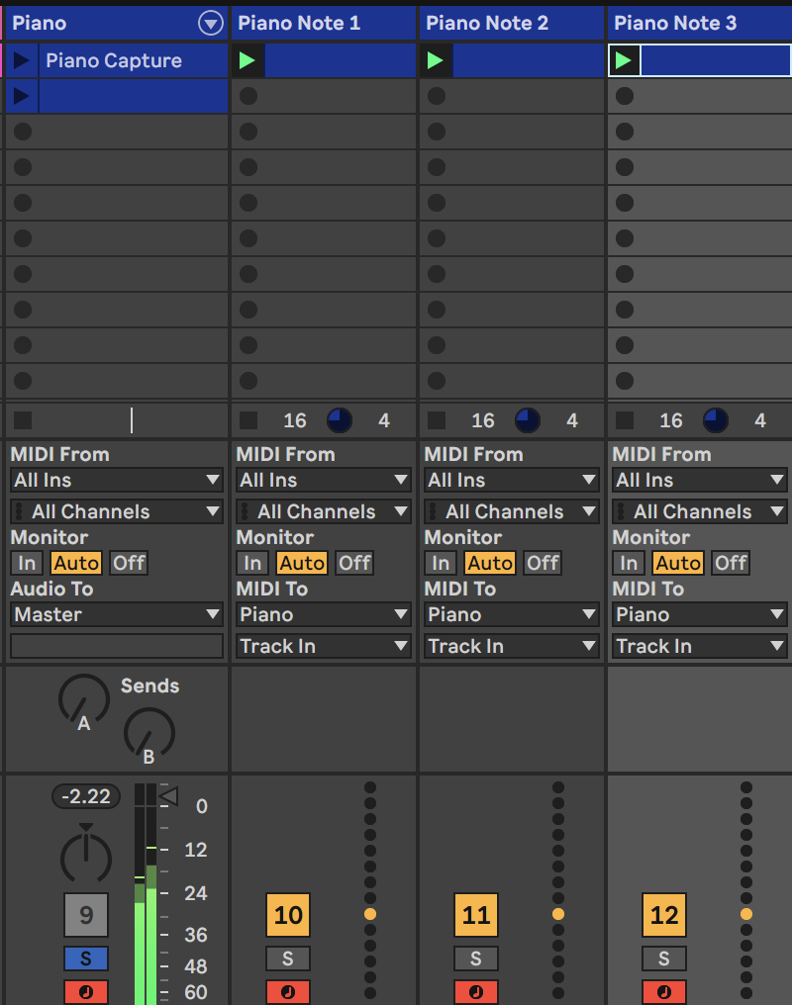Launch the first clip in Piano Note 3

coord(624,61)
